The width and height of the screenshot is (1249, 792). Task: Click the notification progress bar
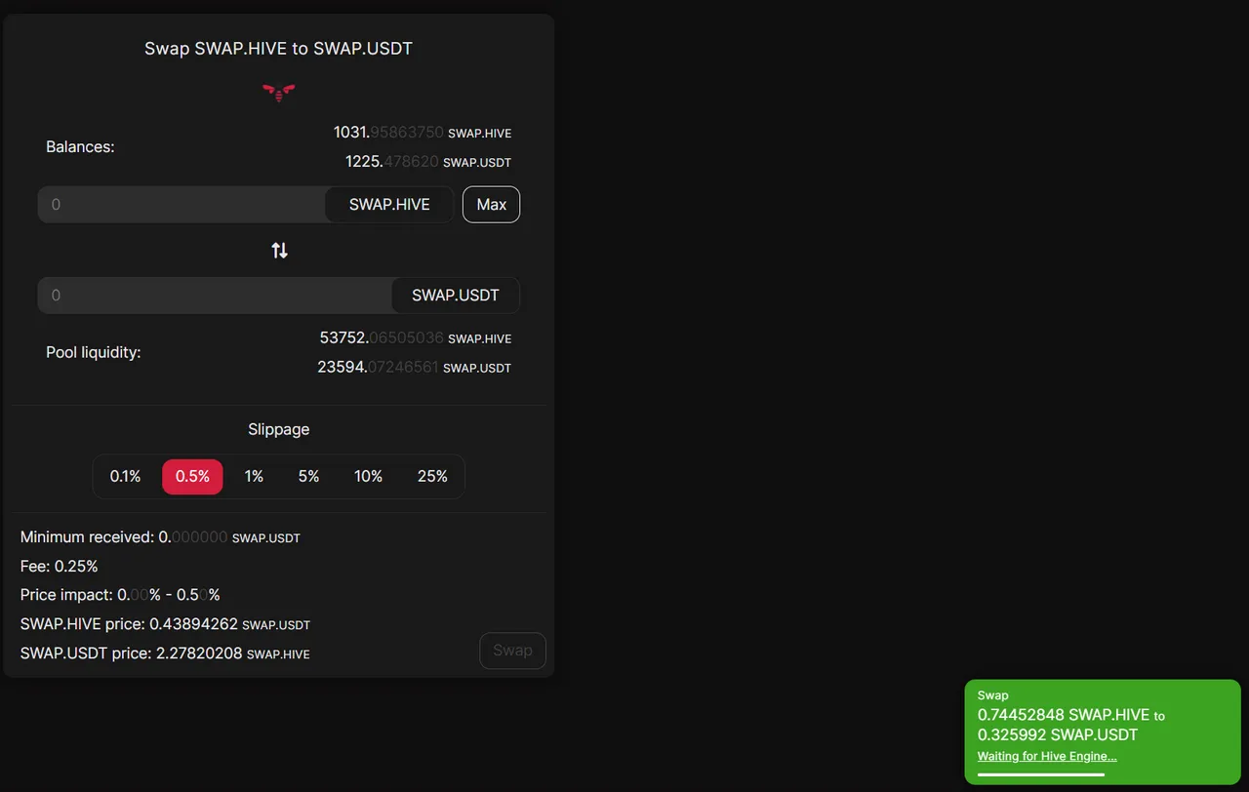click(x=1041, y=774)
